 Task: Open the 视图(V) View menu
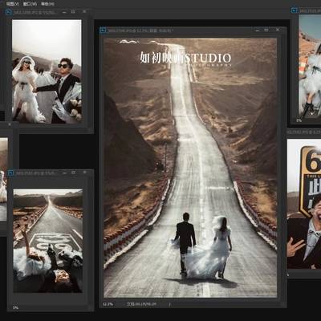click(x=12, y=4)
